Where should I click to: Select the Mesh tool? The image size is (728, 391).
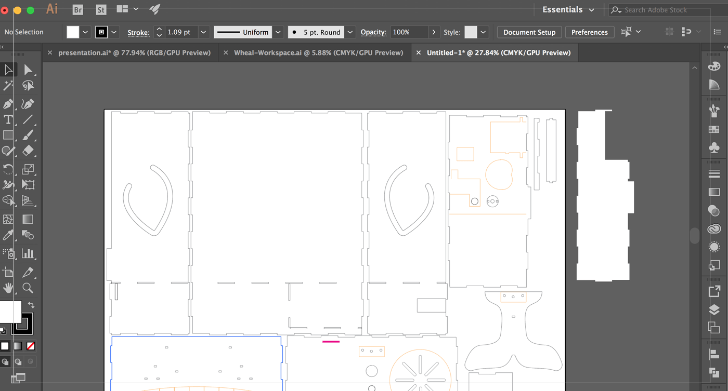pos(8,219)
